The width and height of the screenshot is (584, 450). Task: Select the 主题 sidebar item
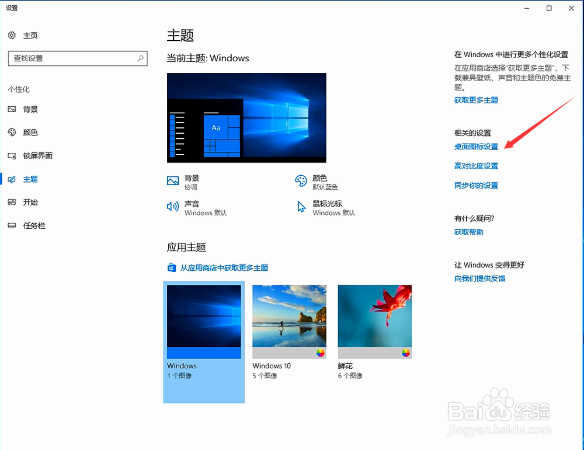point(30,179)
